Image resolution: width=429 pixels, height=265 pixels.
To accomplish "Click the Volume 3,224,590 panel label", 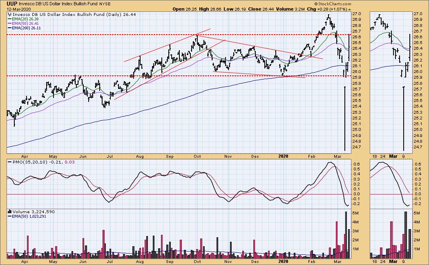I will pos(34,212).
